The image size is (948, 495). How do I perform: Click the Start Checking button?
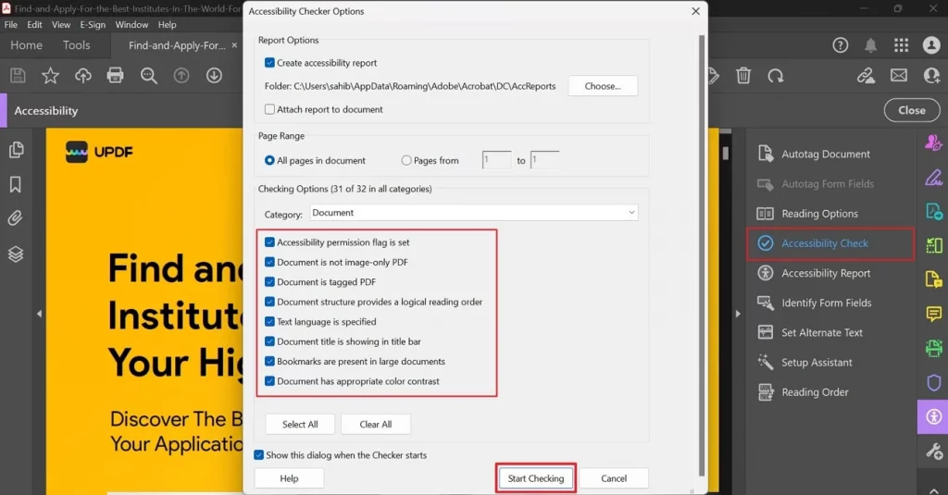536,478
